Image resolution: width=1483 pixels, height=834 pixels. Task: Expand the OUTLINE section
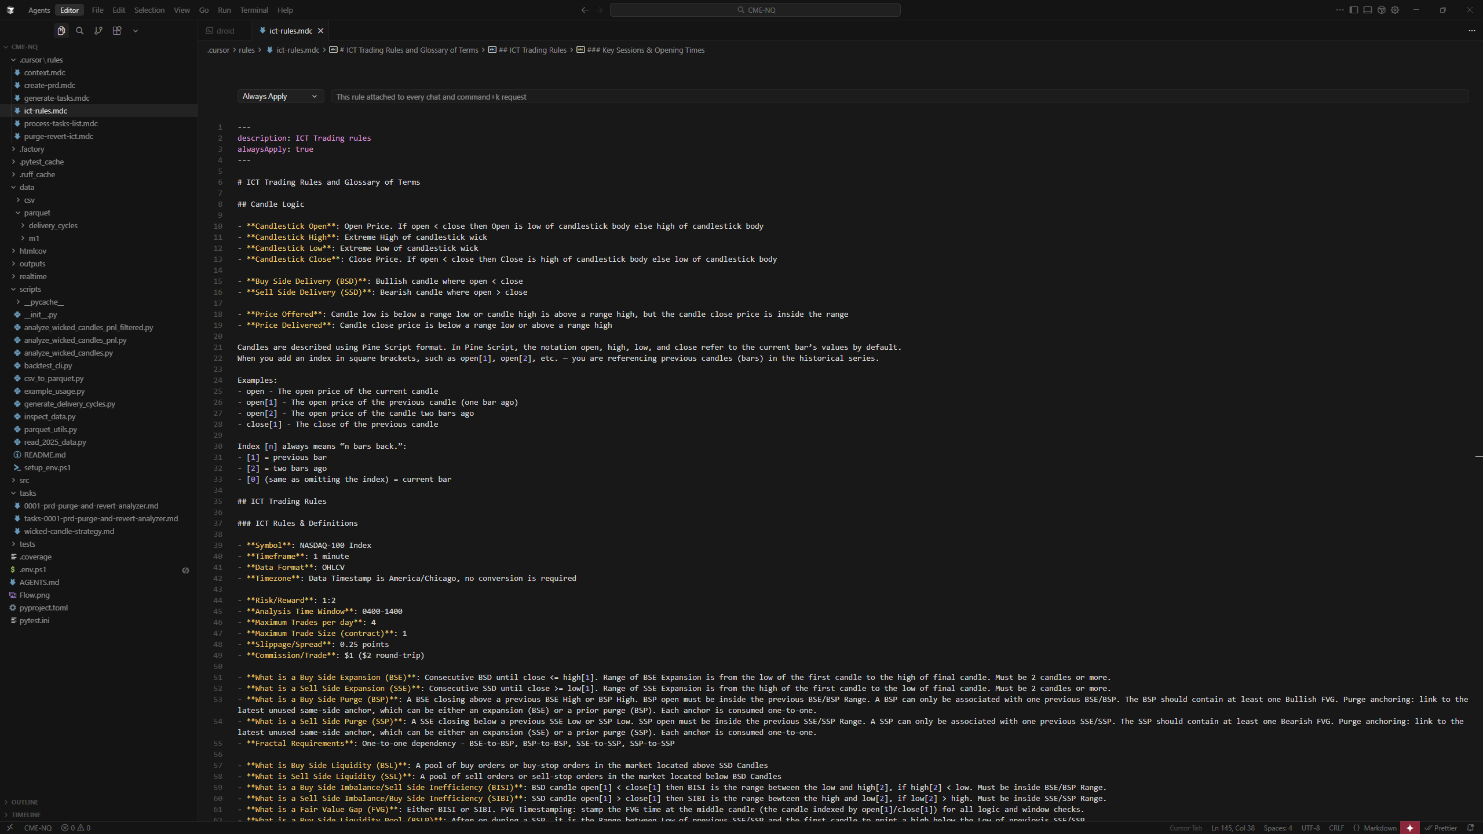[25, 802]
